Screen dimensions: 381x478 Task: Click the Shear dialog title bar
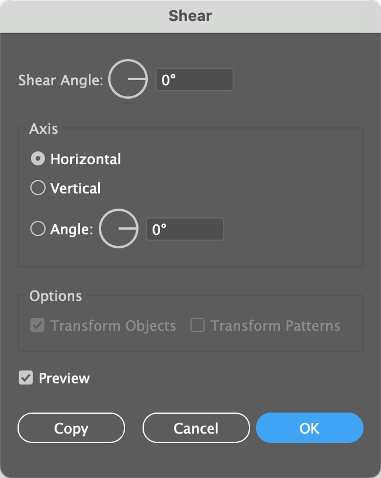(x=190, y=16)
